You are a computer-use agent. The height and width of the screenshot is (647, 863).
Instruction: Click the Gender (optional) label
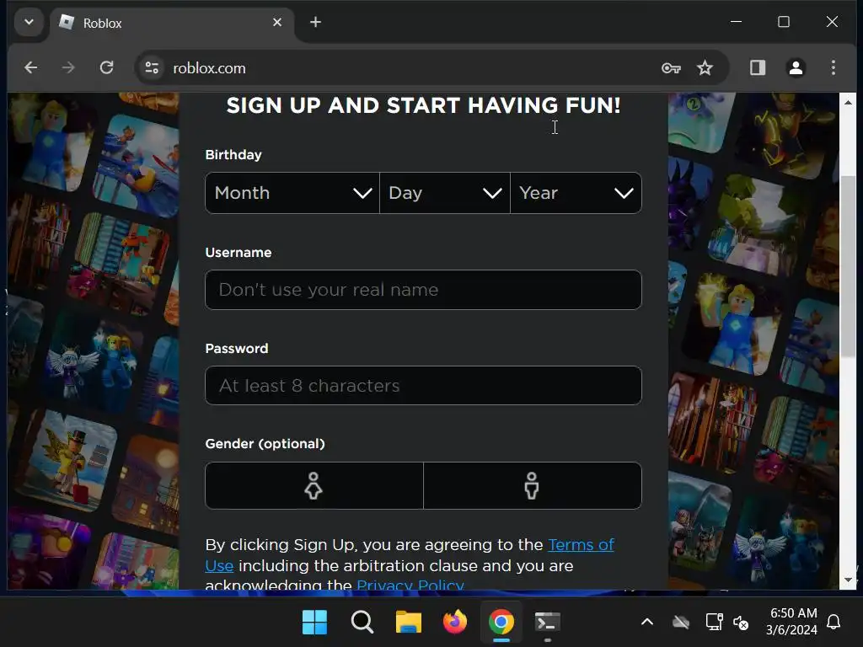tap(265, 444)
